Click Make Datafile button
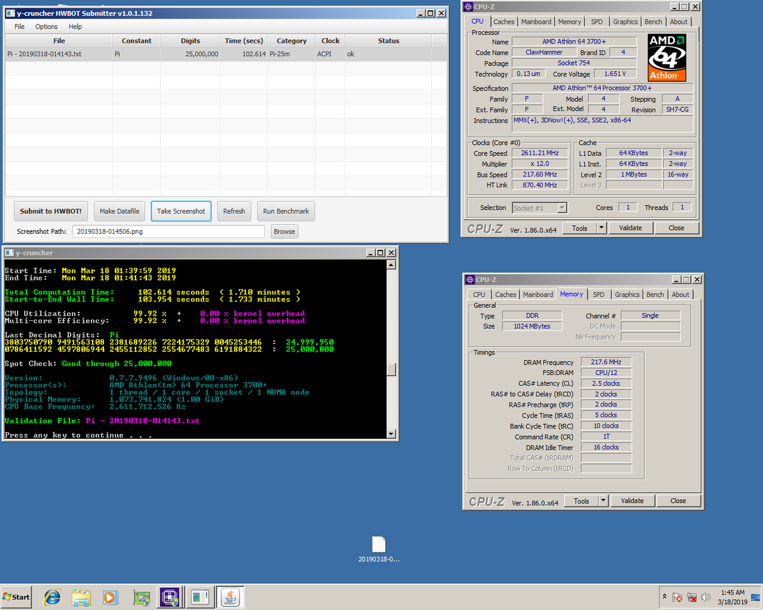This screenshot has width=763, height=610. click(120, 211)
